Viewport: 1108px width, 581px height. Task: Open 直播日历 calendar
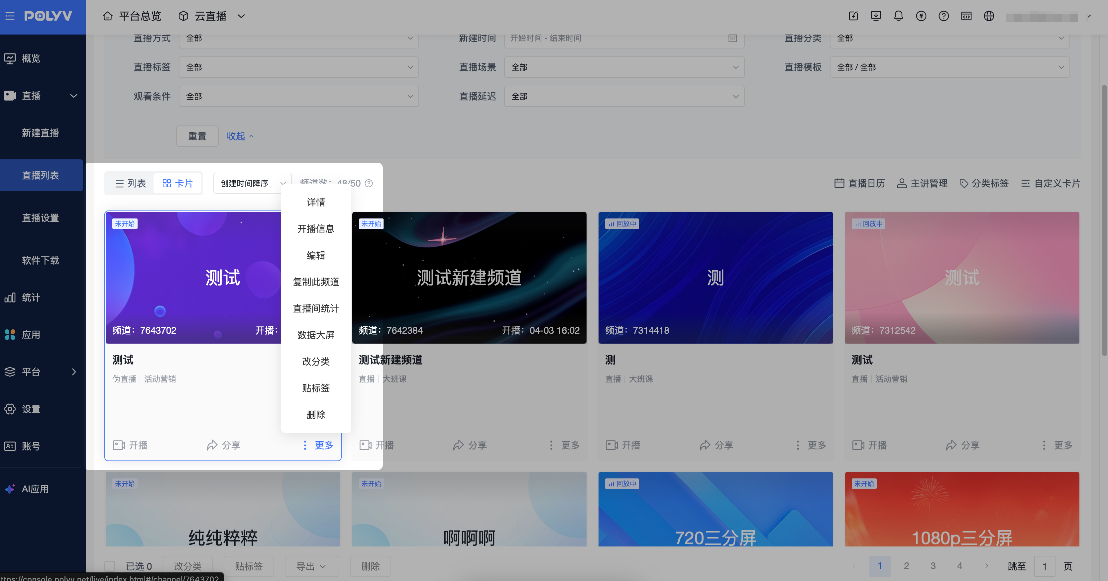859,184
